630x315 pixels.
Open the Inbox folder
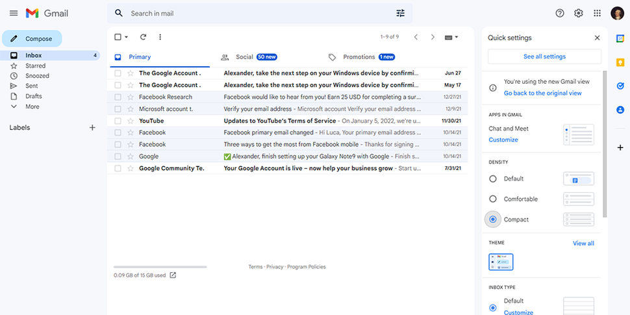tap(50, 55)
